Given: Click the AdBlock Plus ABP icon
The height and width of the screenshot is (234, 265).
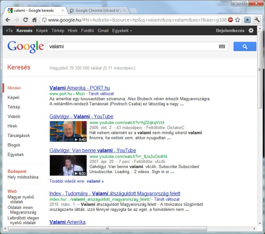Looking at the screenshot, I should (x=230, y=20).
